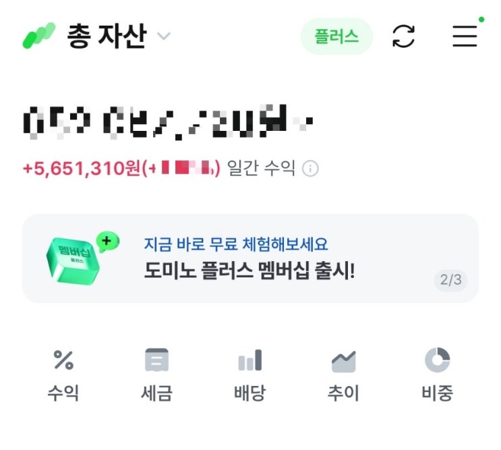The height and width of the screenshot is (450, 501).
Task: Expand the 총 자산 dropdown chevron
Action: point(164,36)
